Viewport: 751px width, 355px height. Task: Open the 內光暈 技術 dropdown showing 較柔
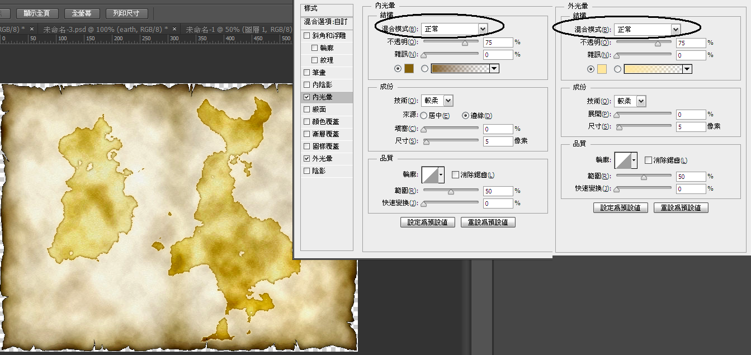[x=437, y=101]
